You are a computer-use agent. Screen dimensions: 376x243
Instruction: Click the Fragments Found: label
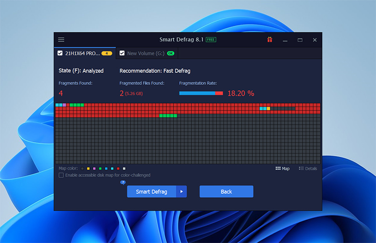click(x=75, y=83)
